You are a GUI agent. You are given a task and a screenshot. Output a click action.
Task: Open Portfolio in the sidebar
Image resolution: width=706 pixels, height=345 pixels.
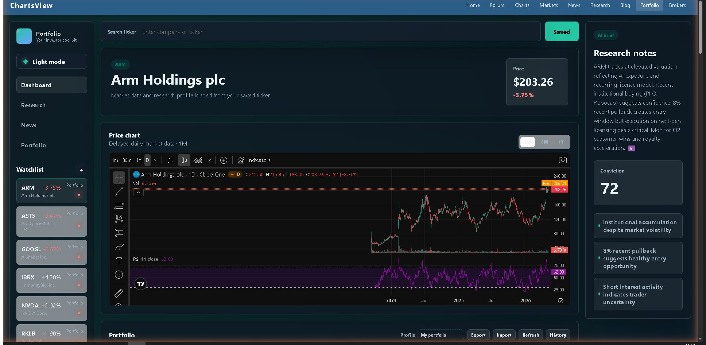[x=52, y=145]
